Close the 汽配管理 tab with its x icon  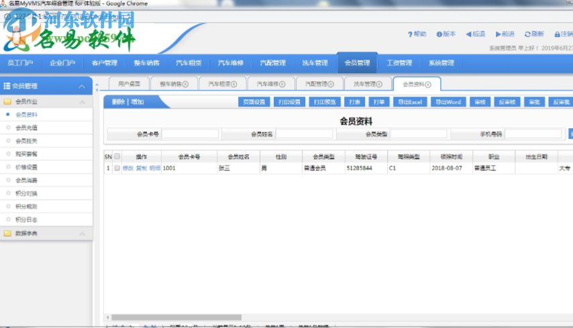click(x=331, y=85)
